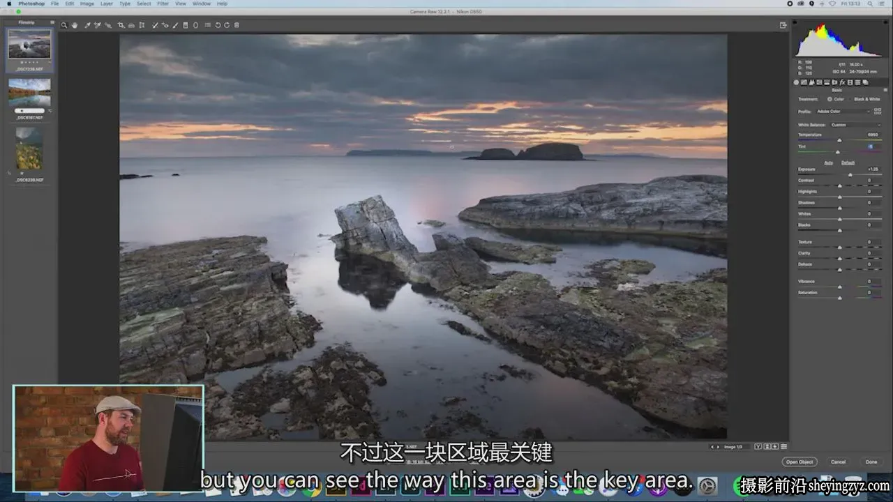The image size is (893, 502).
Task: Select the Red Eye Removal tool
Action: click(165, 25)
